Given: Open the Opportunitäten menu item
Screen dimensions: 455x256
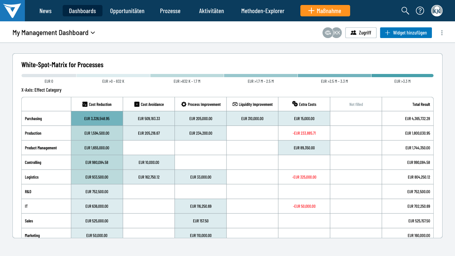Looking at the screenshot, I should (127, 11).
